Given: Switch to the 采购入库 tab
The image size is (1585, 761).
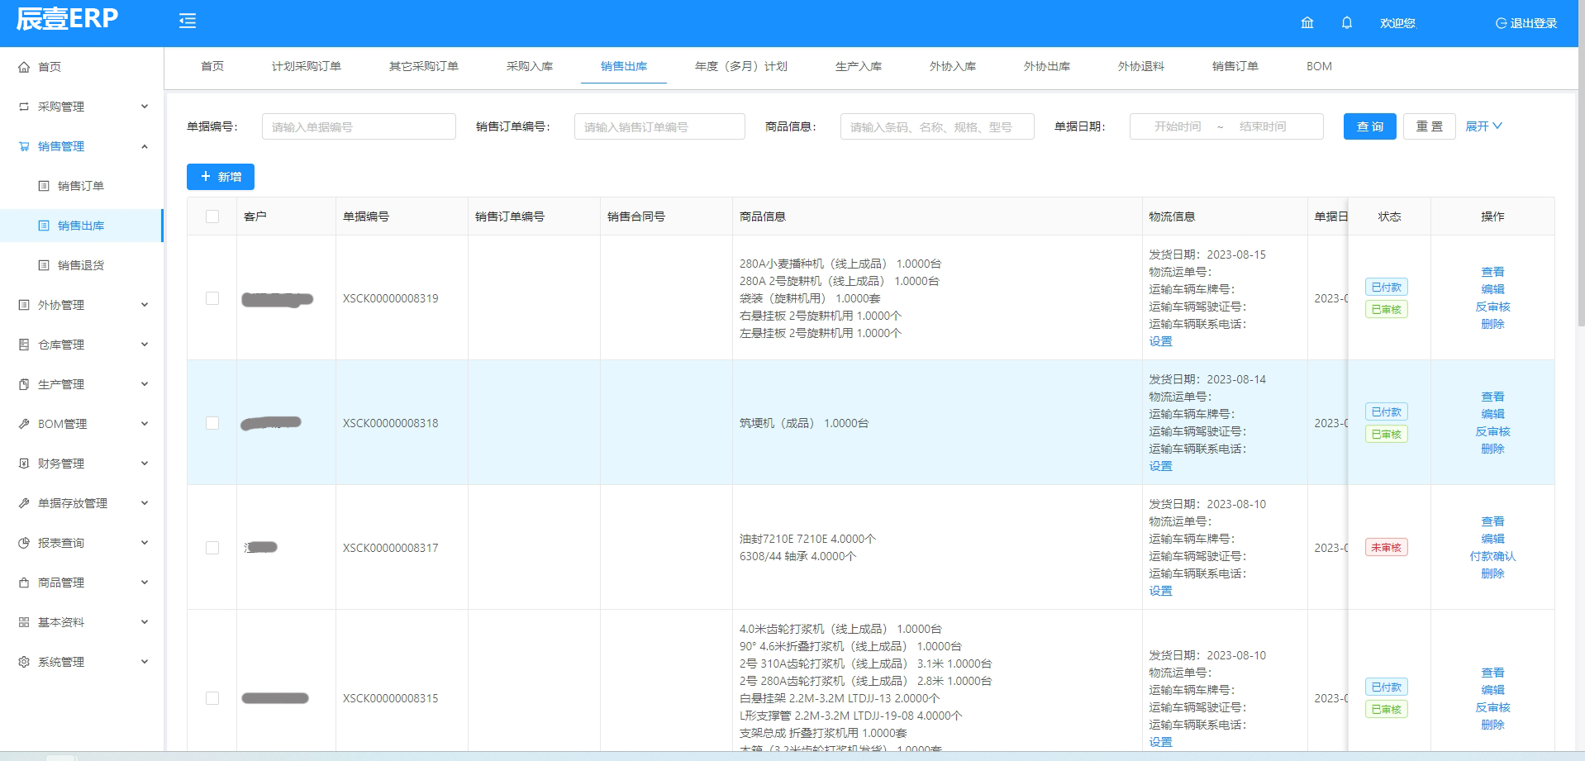Looking at the screenshot, I should click(x=530, y=66).
